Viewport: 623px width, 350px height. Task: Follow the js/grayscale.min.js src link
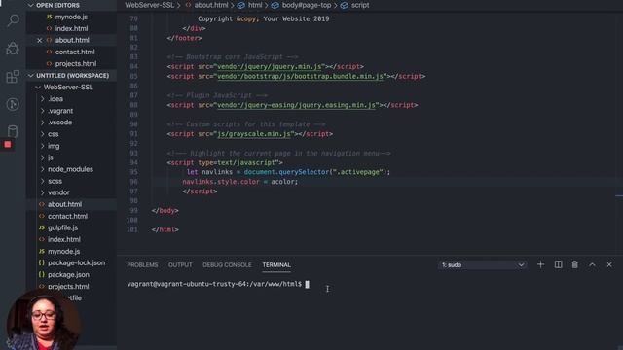pyautogui.click(x=254, y=134)
